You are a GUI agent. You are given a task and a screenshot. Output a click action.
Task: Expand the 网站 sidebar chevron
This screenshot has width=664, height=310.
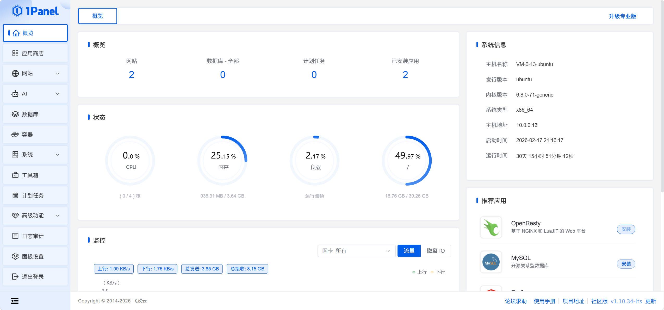click(x=58, y=73)
